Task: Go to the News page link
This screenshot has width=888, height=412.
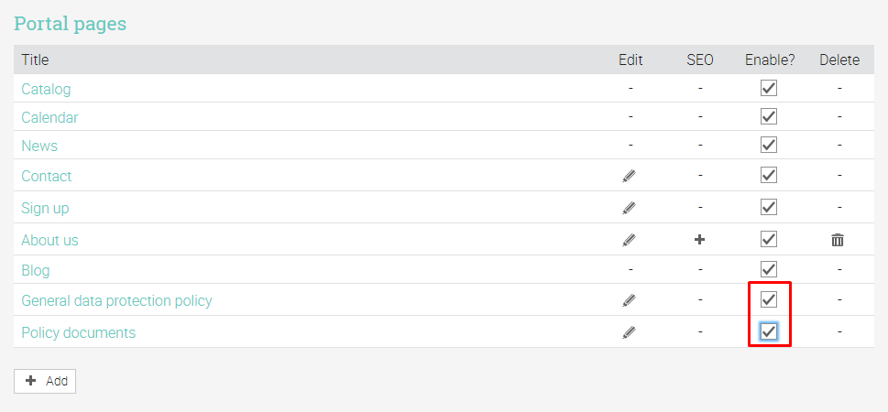Action: 39,146
